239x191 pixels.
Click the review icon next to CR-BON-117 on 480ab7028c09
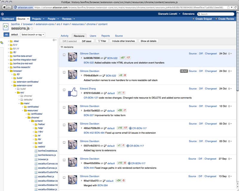130,128
